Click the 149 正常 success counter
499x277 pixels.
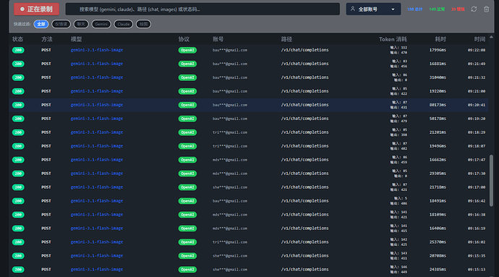tap(437, 9)
